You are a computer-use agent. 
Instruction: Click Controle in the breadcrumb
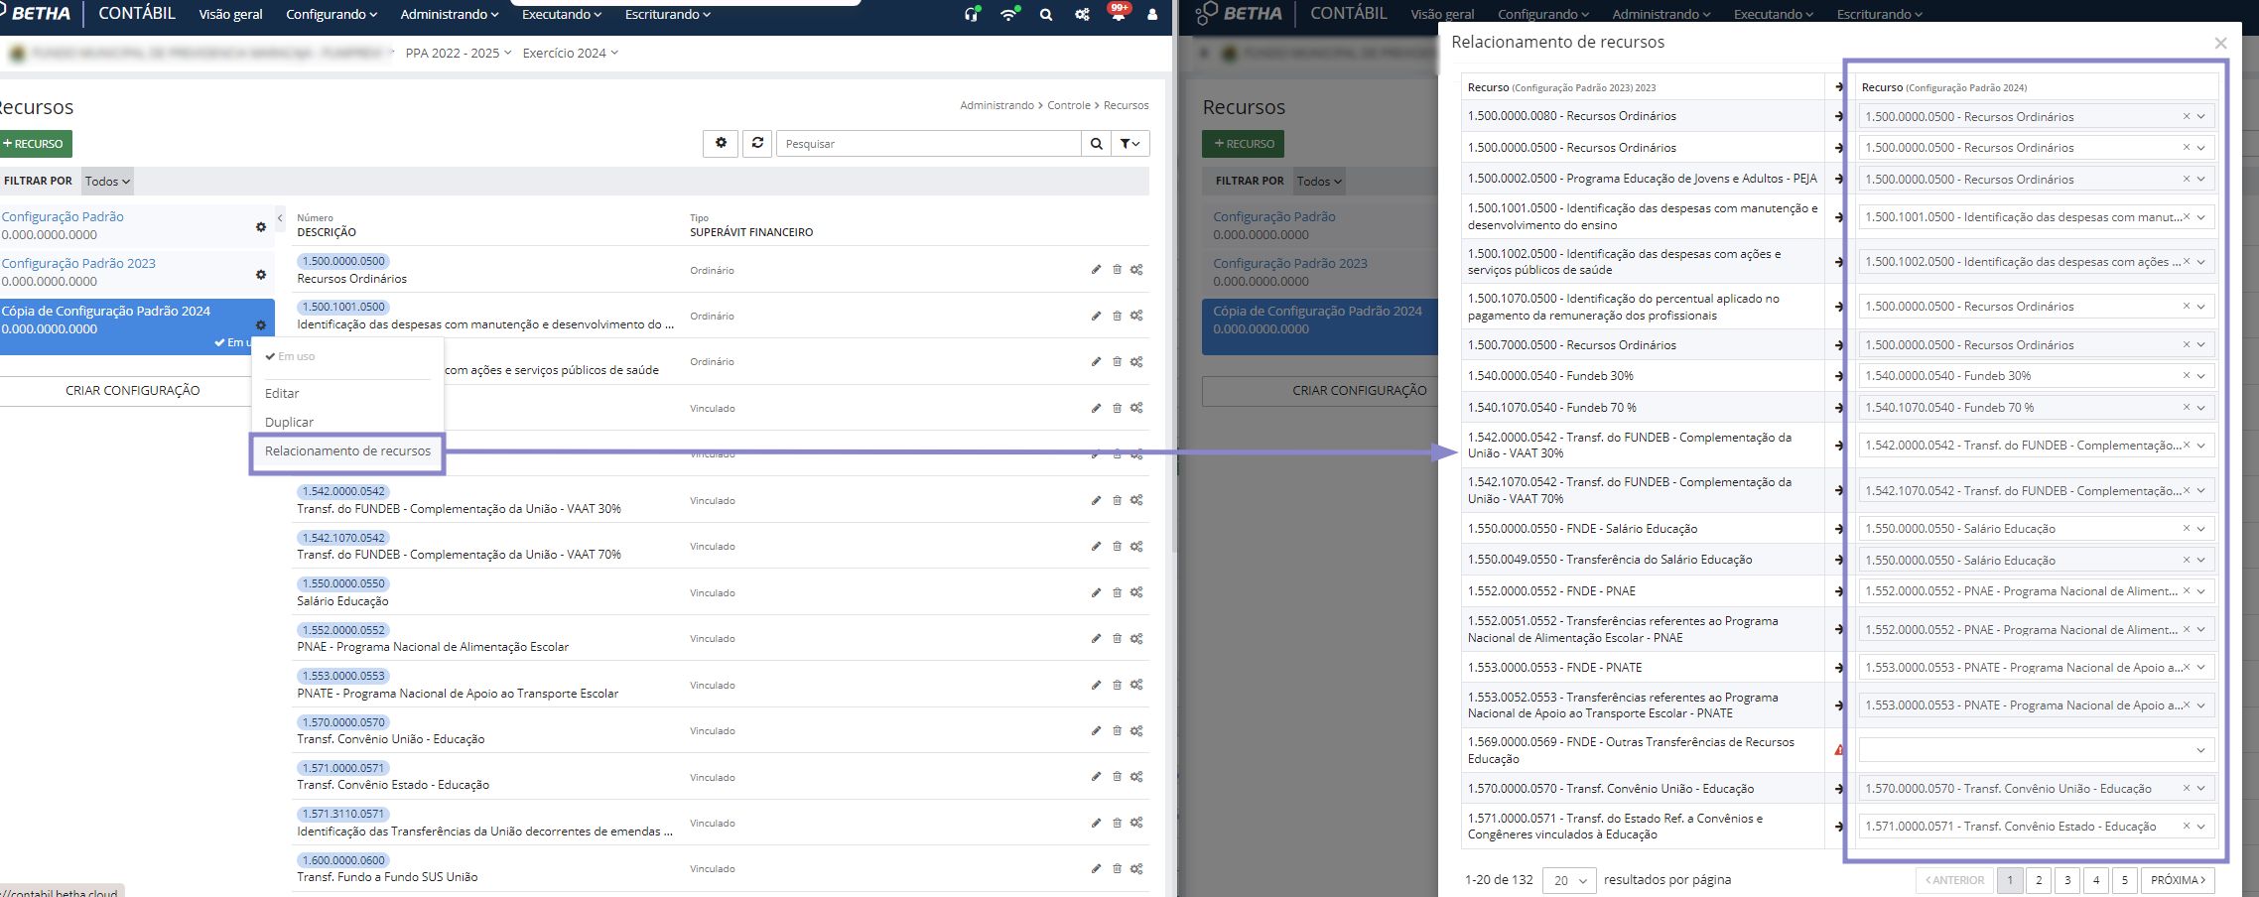(x=1068, y=105)
